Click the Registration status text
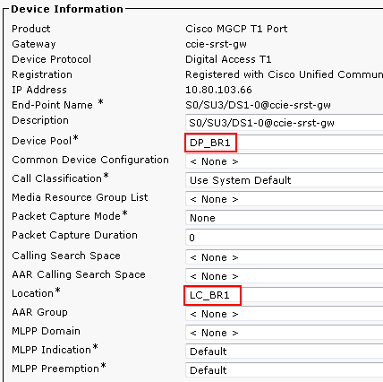383x382 pixels. pyautogui.click(x=284, y=74)
